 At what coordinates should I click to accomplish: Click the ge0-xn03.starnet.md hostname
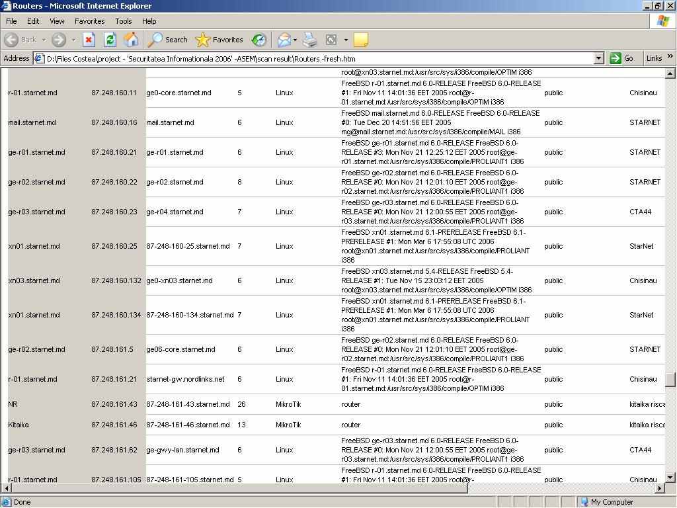[x=180, y=280]
